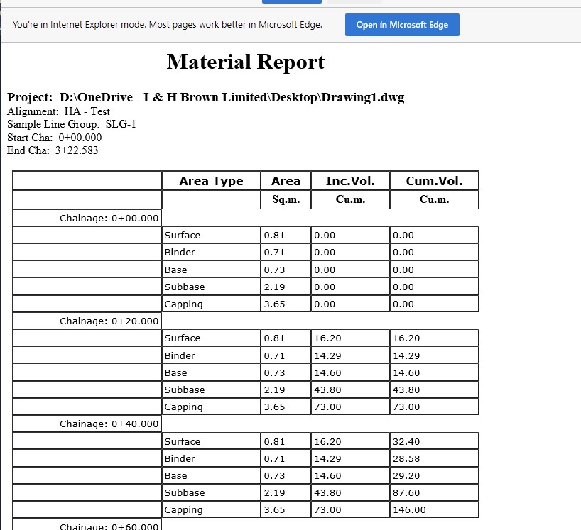Screen dimensions: 581x530
Task: Click Base under Chainage 0+20.000
Action: click(175, 372)
